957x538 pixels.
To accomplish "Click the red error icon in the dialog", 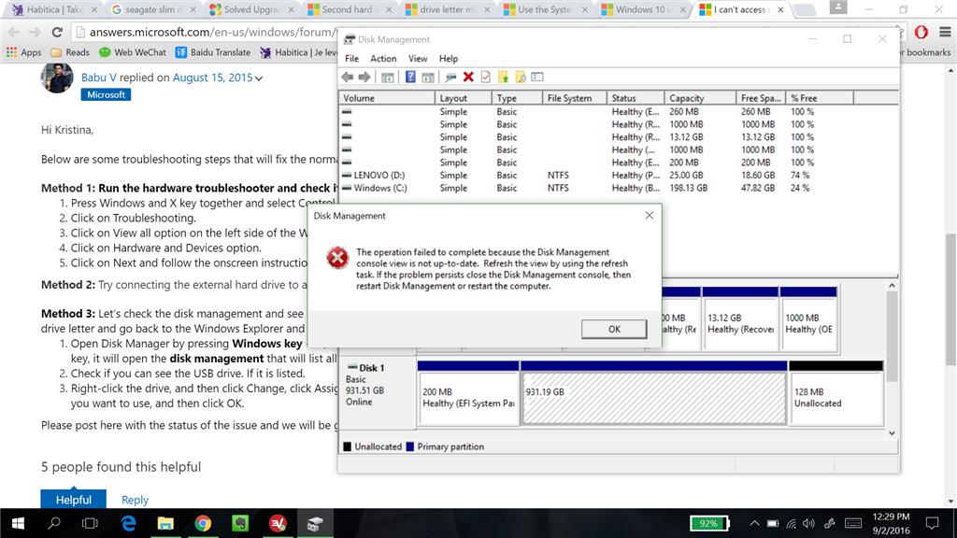I will coord(336,258).
